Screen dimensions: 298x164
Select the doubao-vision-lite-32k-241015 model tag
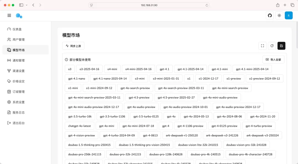click(198, 145)
